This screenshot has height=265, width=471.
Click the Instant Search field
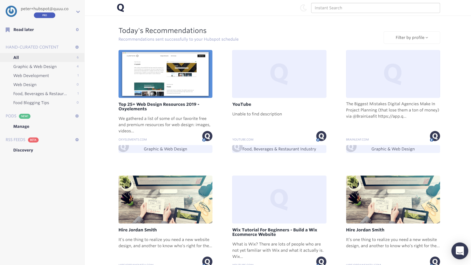click(x=375, y=8)
